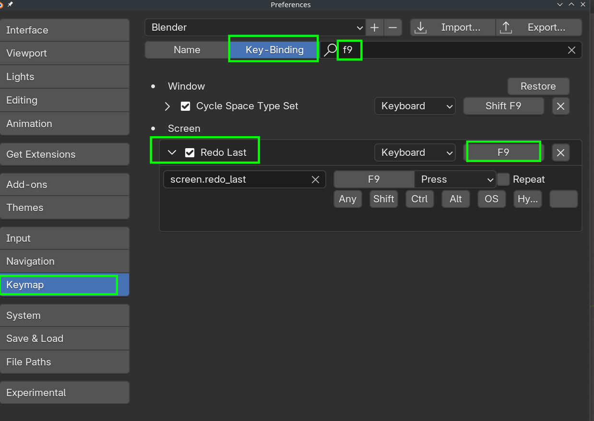Click the screen.redo_last operator field
The image size is (594, 421).
pyautogui.click(x=245, y=179)
